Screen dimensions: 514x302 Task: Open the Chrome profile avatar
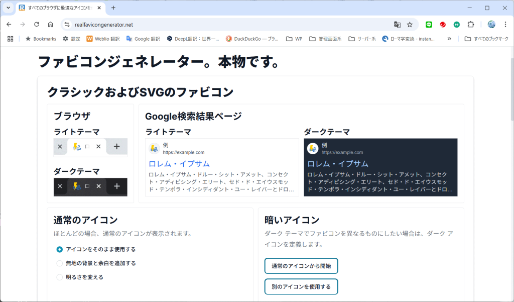click(491, 25)
